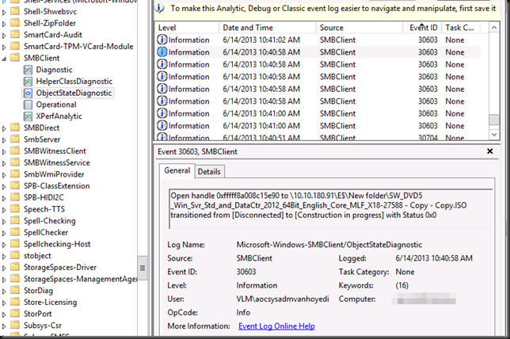Image resolution: width=510 pixels, height=339 pixels.
Task: Open the XPerfAnalytic log icon
Action: click(x=28, y=116)
